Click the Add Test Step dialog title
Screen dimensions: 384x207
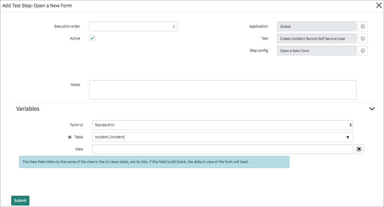pos(37,6)
